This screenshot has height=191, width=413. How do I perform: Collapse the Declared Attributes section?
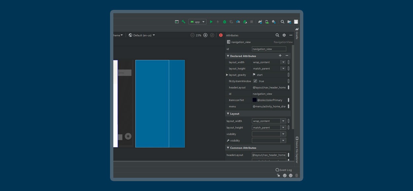[228, 56]
